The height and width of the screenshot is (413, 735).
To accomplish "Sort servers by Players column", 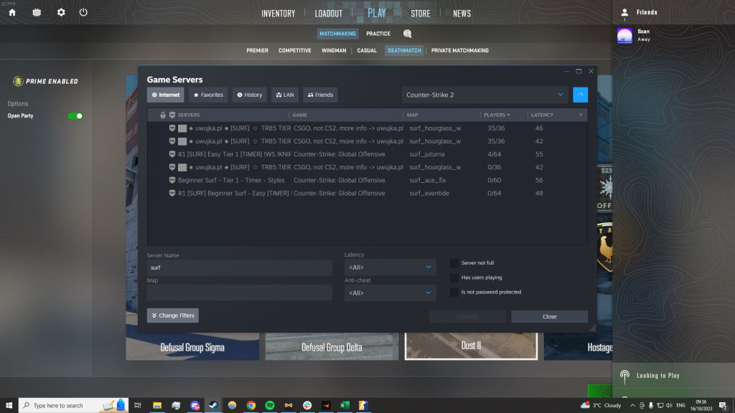I will coord(497,115).
